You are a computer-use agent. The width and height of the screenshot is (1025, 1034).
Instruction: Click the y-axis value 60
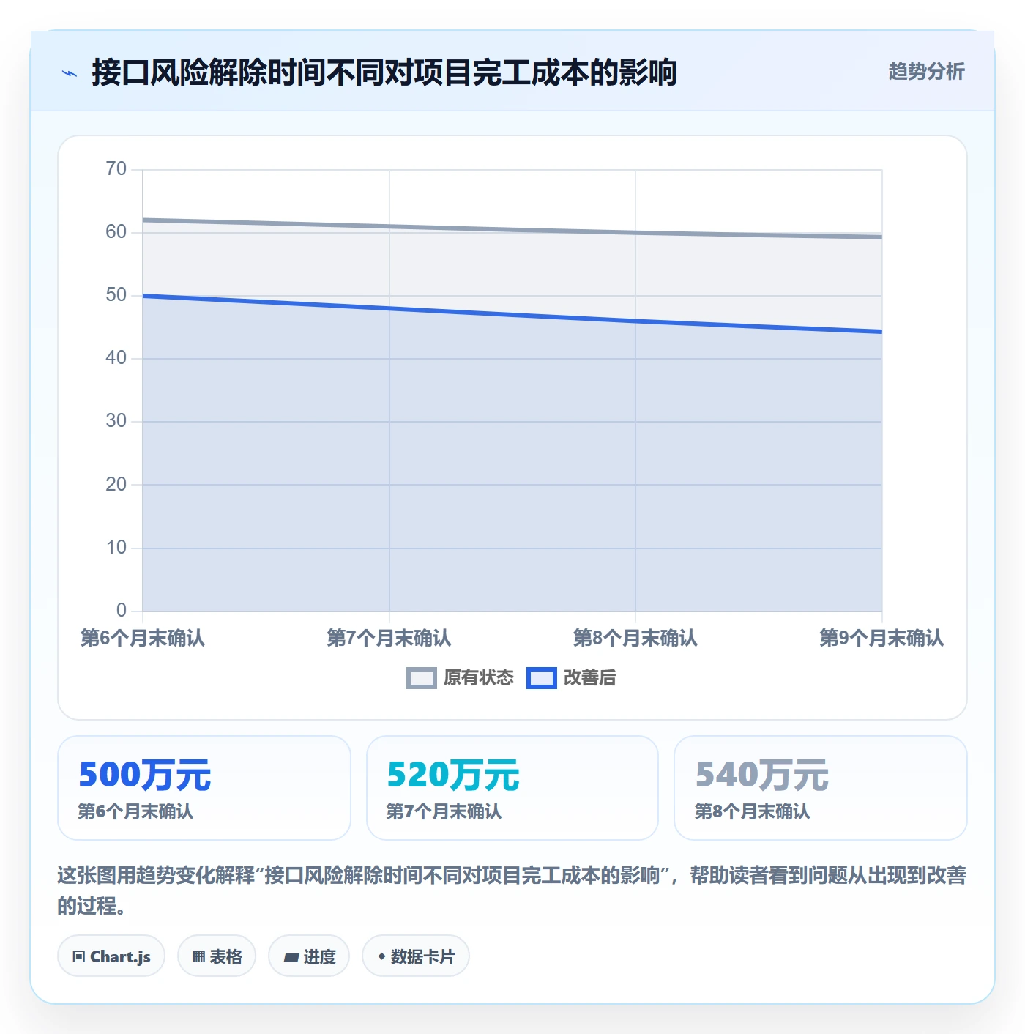pos(116,232)
